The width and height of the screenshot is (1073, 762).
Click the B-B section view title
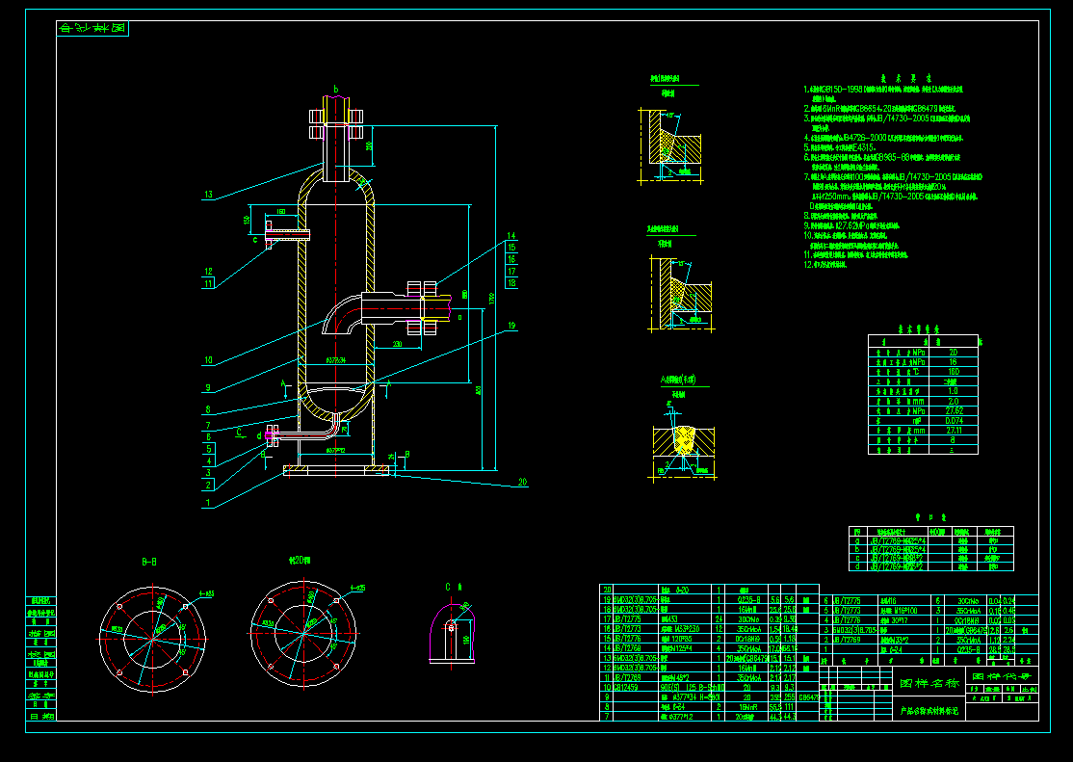149,562
